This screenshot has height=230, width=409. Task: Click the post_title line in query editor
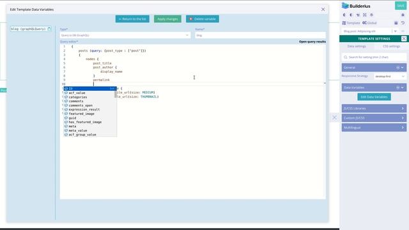coord(102,63)
